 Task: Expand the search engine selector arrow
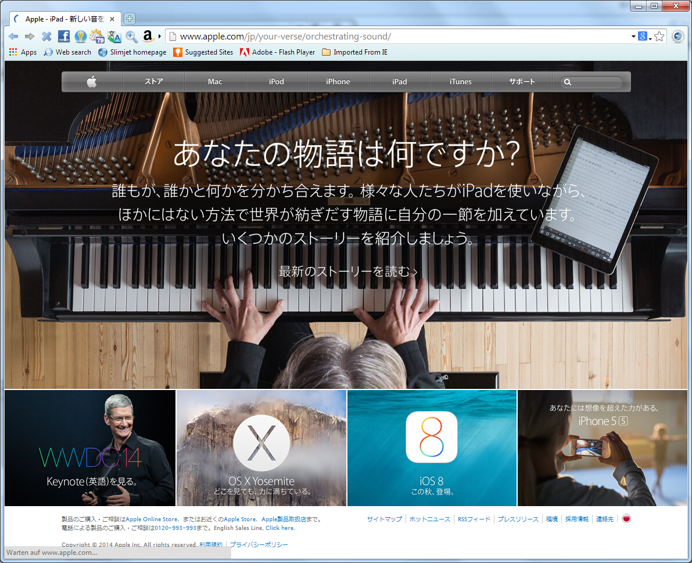[650, 38]
